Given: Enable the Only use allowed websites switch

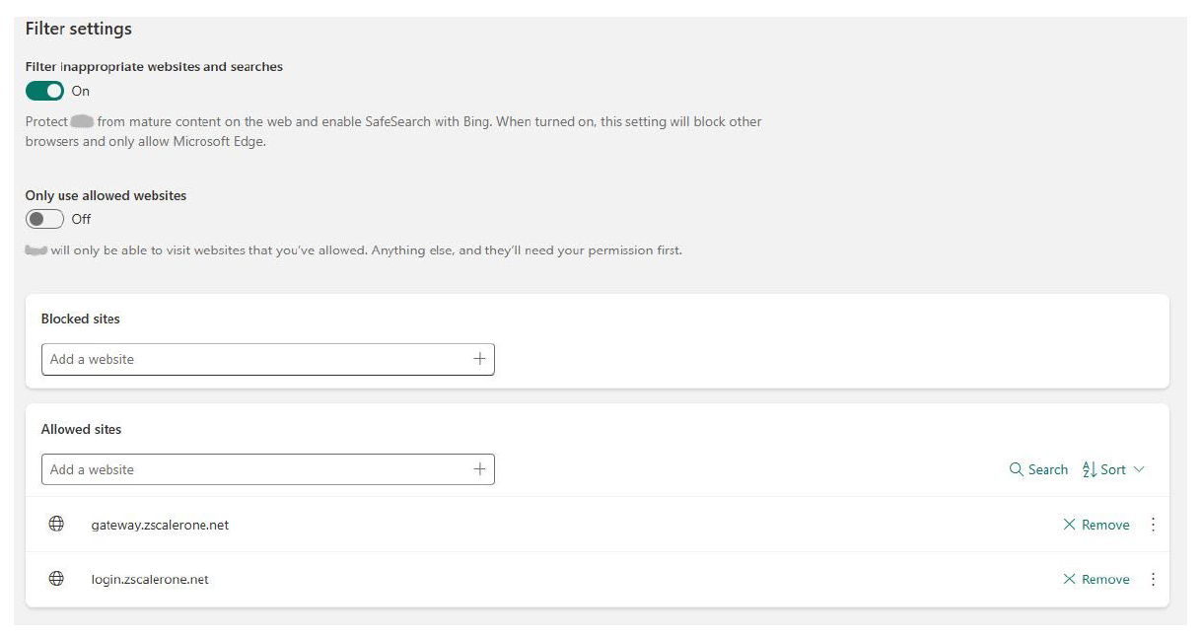Looking at the screenshot, I should point(44,219).
